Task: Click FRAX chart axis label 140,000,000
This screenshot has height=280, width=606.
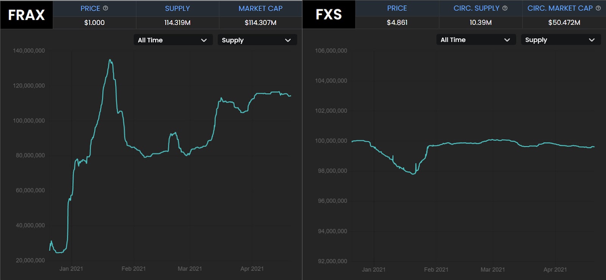Action: 29,50
